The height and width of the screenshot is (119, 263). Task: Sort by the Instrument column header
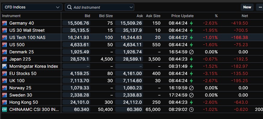coord(11,16)
